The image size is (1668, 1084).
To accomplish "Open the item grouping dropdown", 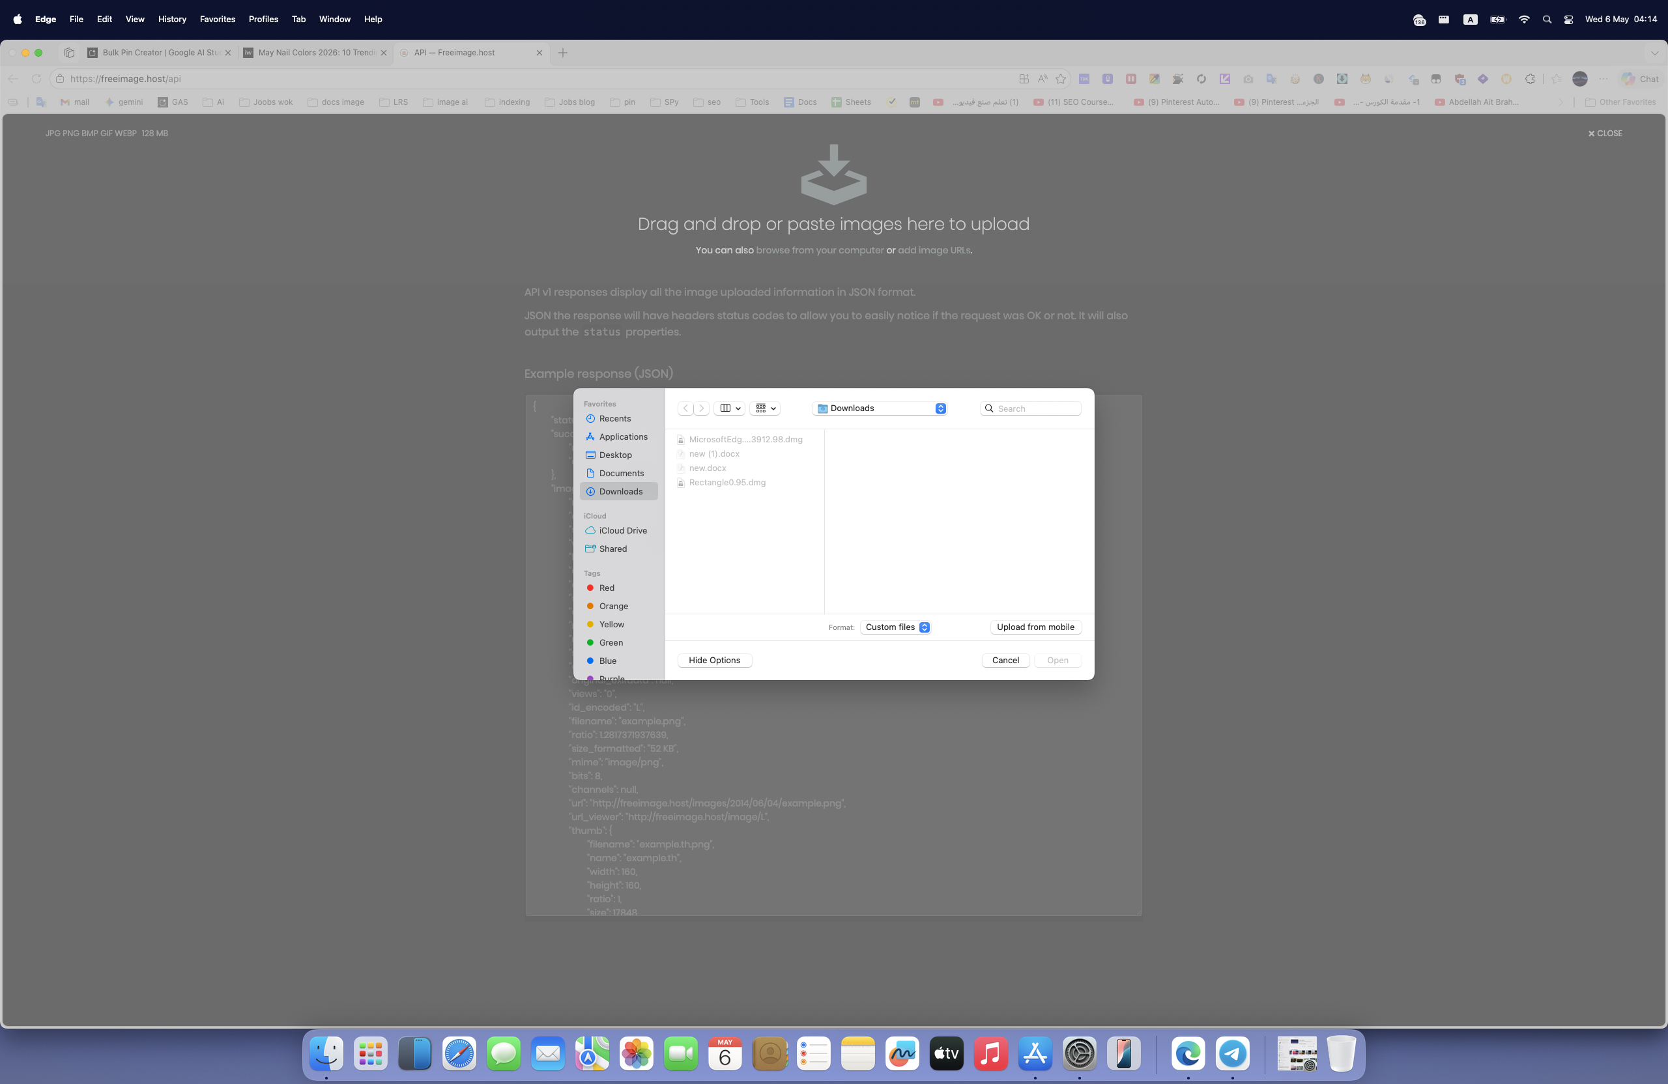I will [765, 408].
